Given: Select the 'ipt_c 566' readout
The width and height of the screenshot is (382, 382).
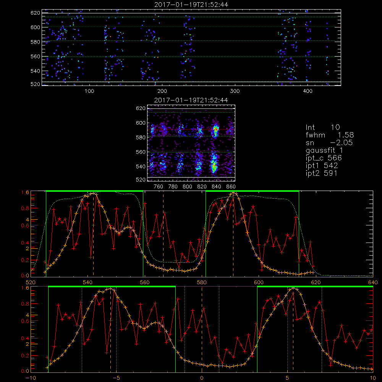Looking at the screenshot, I should [324, 158].
